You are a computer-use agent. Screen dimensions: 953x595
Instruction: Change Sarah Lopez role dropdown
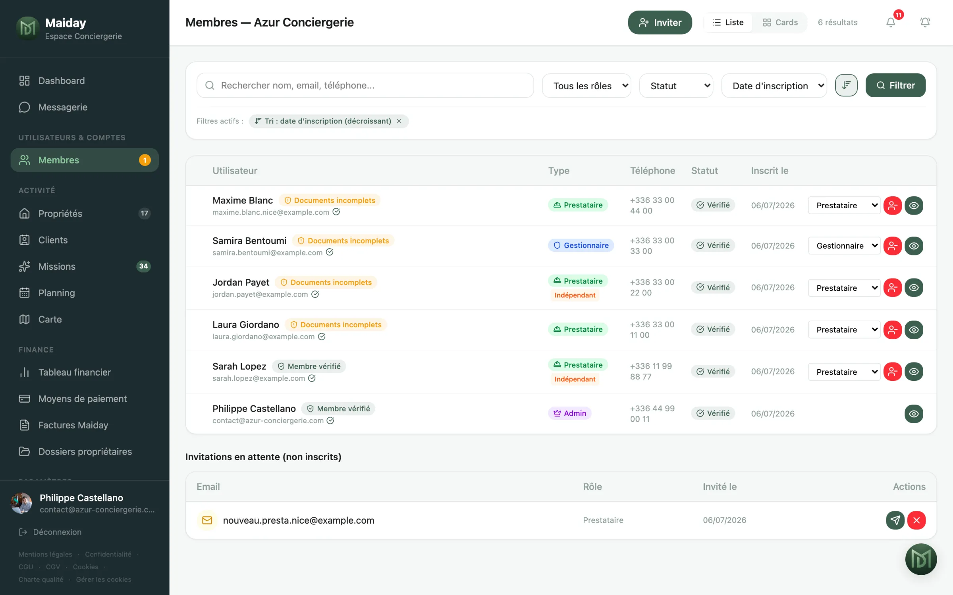844,372
